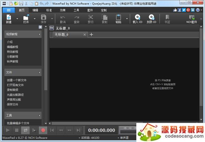Click the 新建 (New) file icon
The height and width of the screenshot is (142, 205).
click(9, 17)
